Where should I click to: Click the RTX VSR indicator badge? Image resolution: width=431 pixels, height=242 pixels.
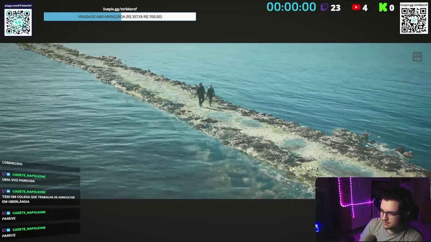coord(417,57)
